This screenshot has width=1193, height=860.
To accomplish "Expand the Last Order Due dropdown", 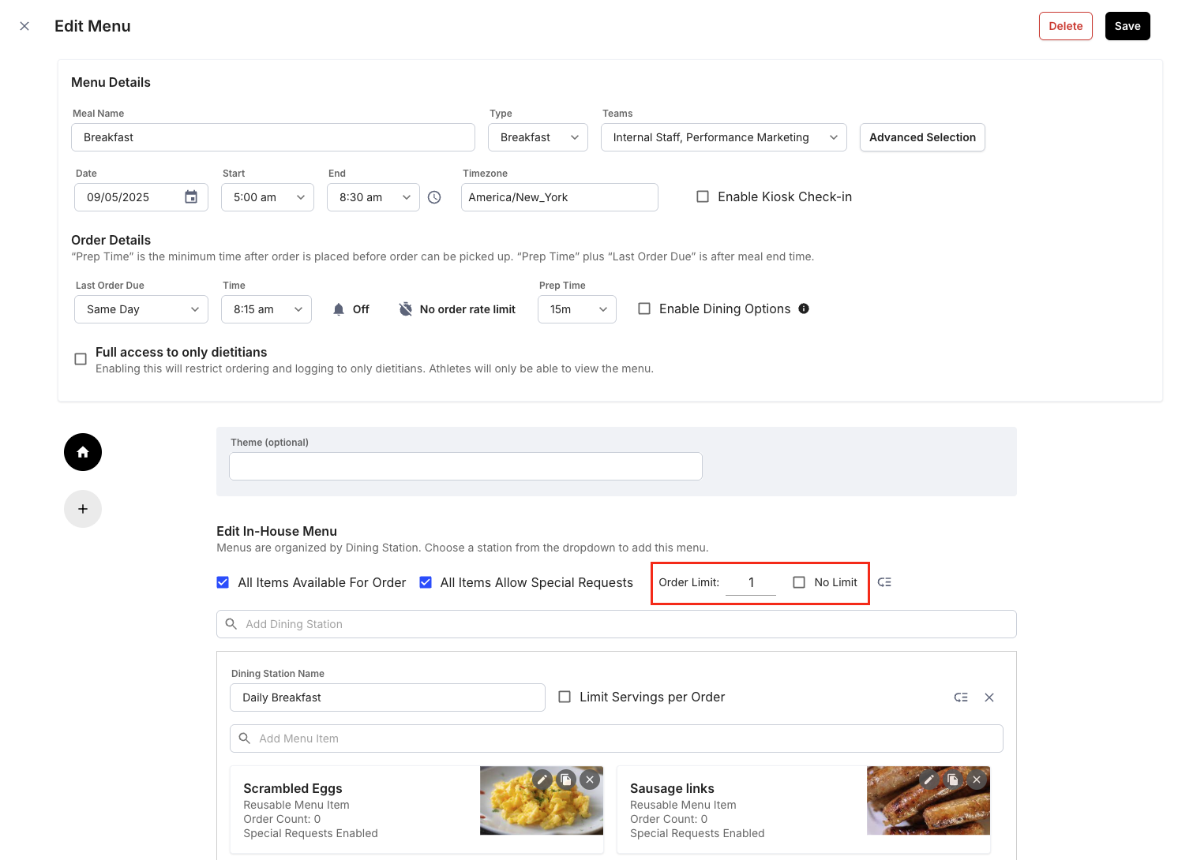I will [x=141, y=309].
